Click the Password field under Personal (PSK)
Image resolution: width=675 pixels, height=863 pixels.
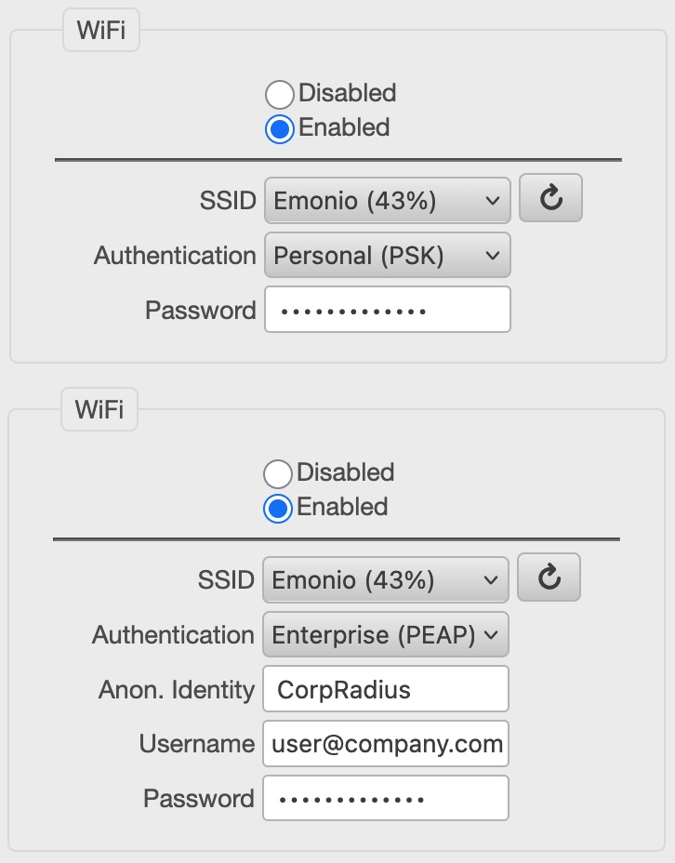387,310
